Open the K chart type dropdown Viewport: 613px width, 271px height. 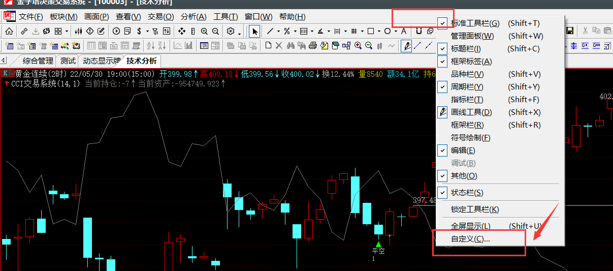click(x=11, y=74)
